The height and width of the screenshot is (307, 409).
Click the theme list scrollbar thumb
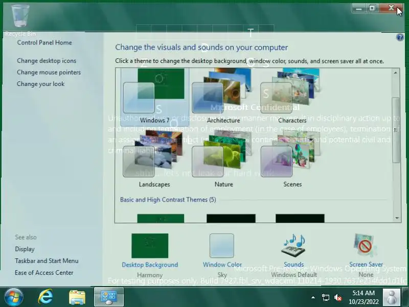coord(396,130)
